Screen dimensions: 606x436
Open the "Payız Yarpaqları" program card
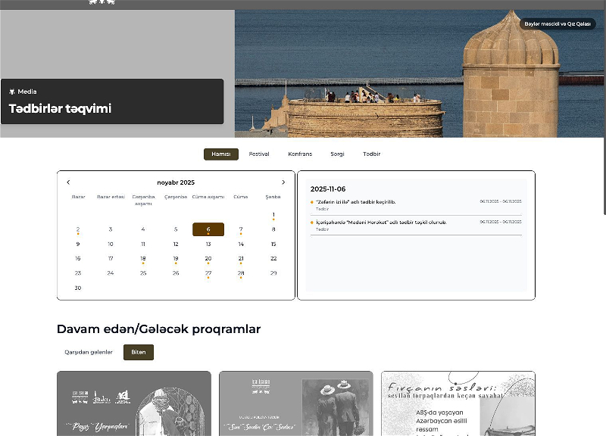134,403
